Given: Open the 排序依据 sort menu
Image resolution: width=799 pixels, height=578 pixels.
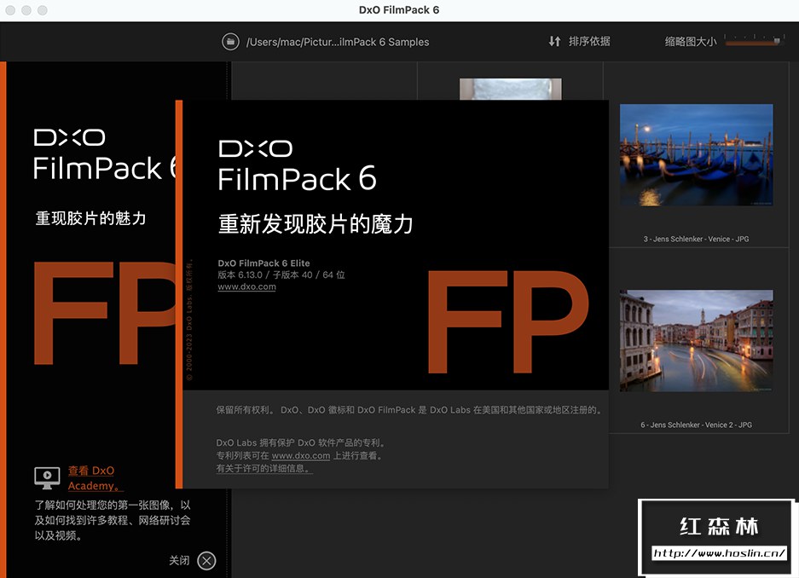Looking at the screenshot, I should coord(589,41).
